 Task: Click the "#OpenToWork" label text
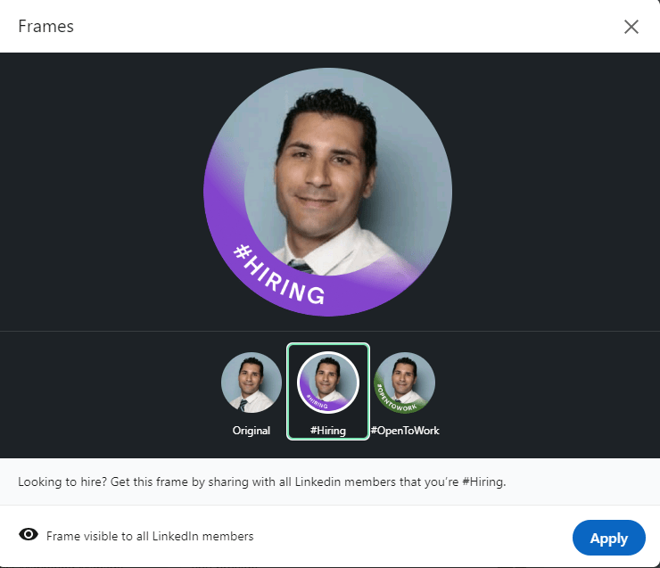click(x=404, y=431)
